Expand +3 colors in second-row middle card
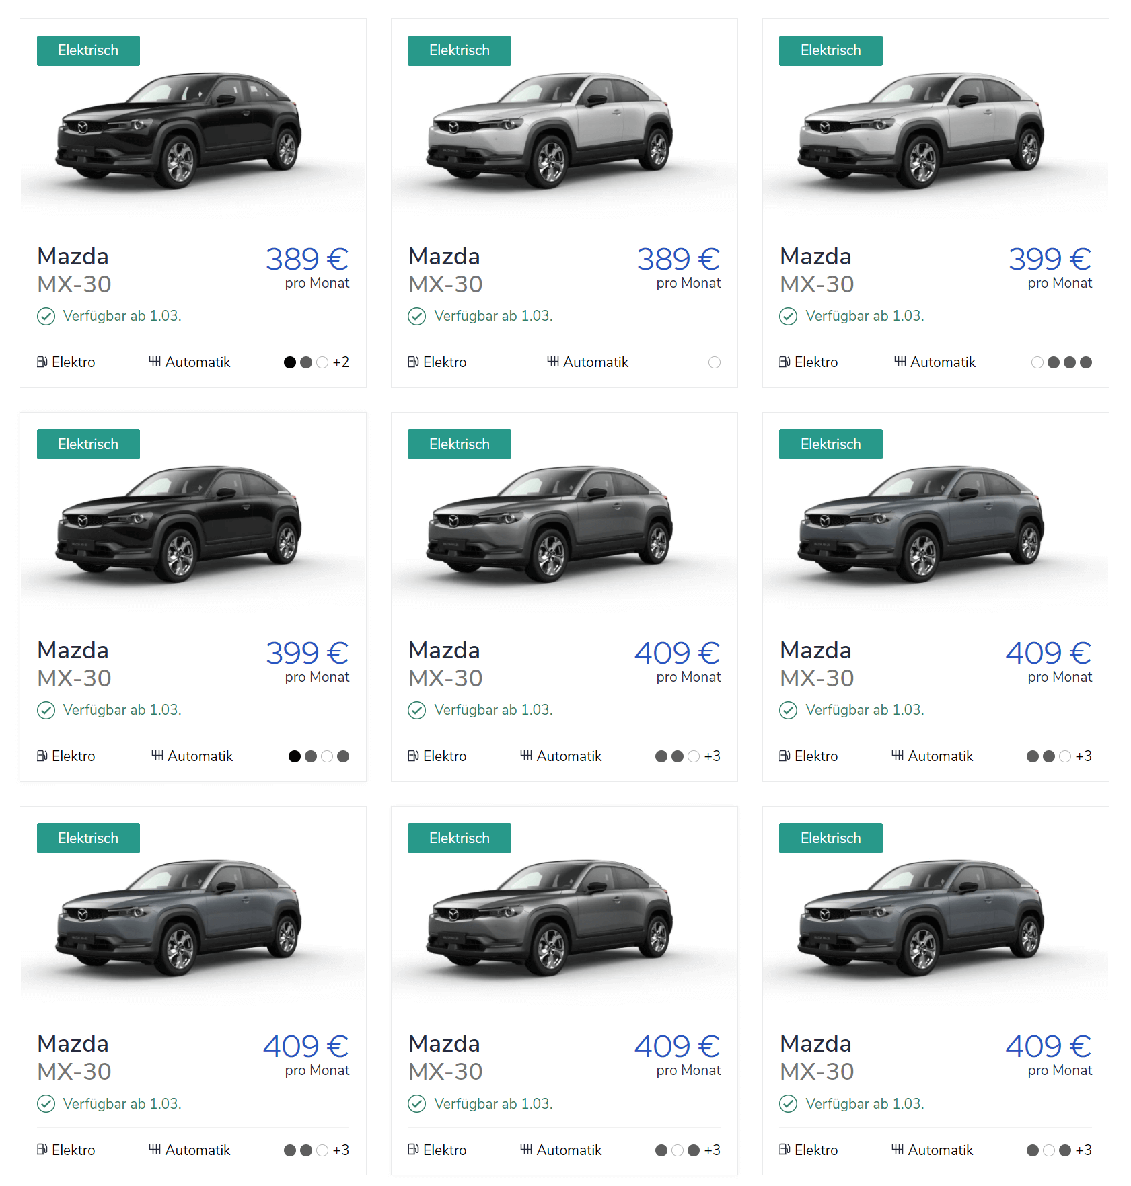 [x=713, y=756]
